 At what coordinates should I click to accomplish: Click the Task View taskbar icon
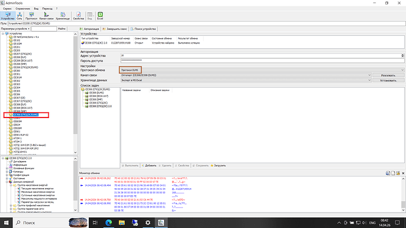95,223
